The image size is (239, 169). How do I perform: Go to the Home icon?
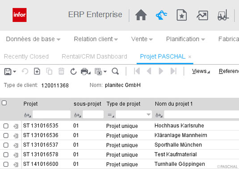(141, 15)
